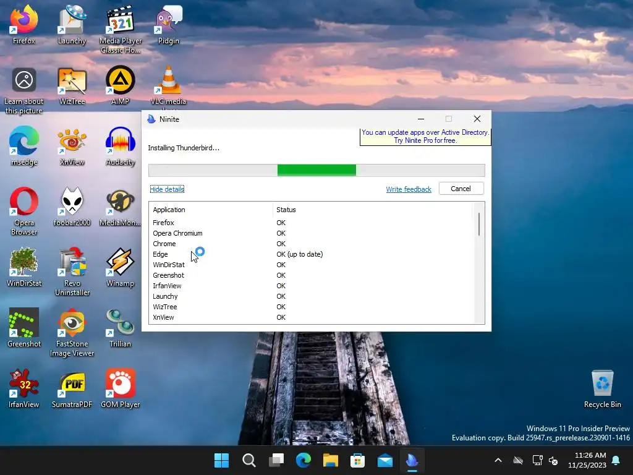The height and width of the screenshot is (475, 633).
Task: Select the MediaMonkey desktop icon
Action: tap(121, 207)
